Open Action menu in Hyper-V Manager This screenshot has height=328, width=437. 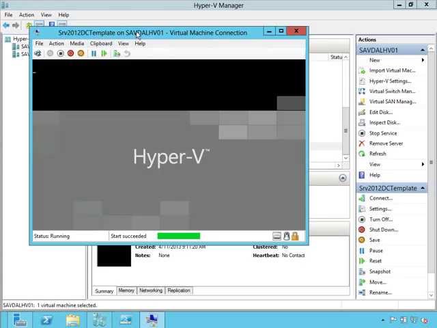pos(27,15)
